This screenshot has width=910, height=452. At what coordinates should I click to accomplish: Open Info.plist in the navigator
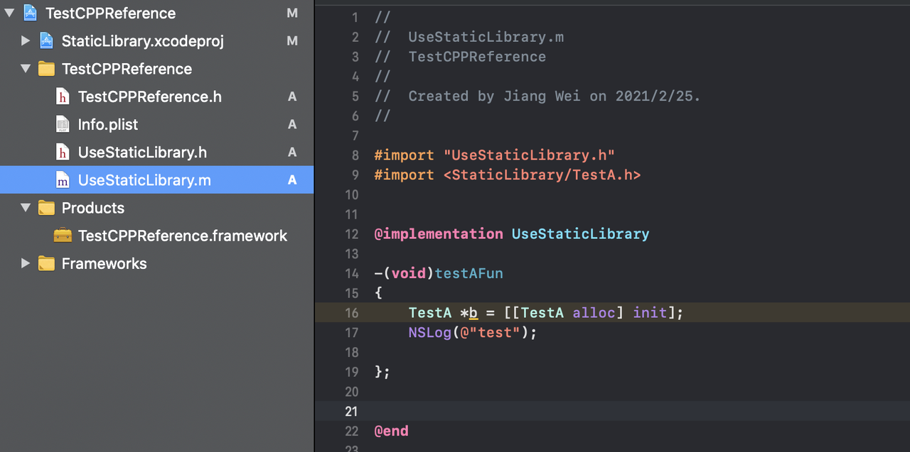click(108, 124)
